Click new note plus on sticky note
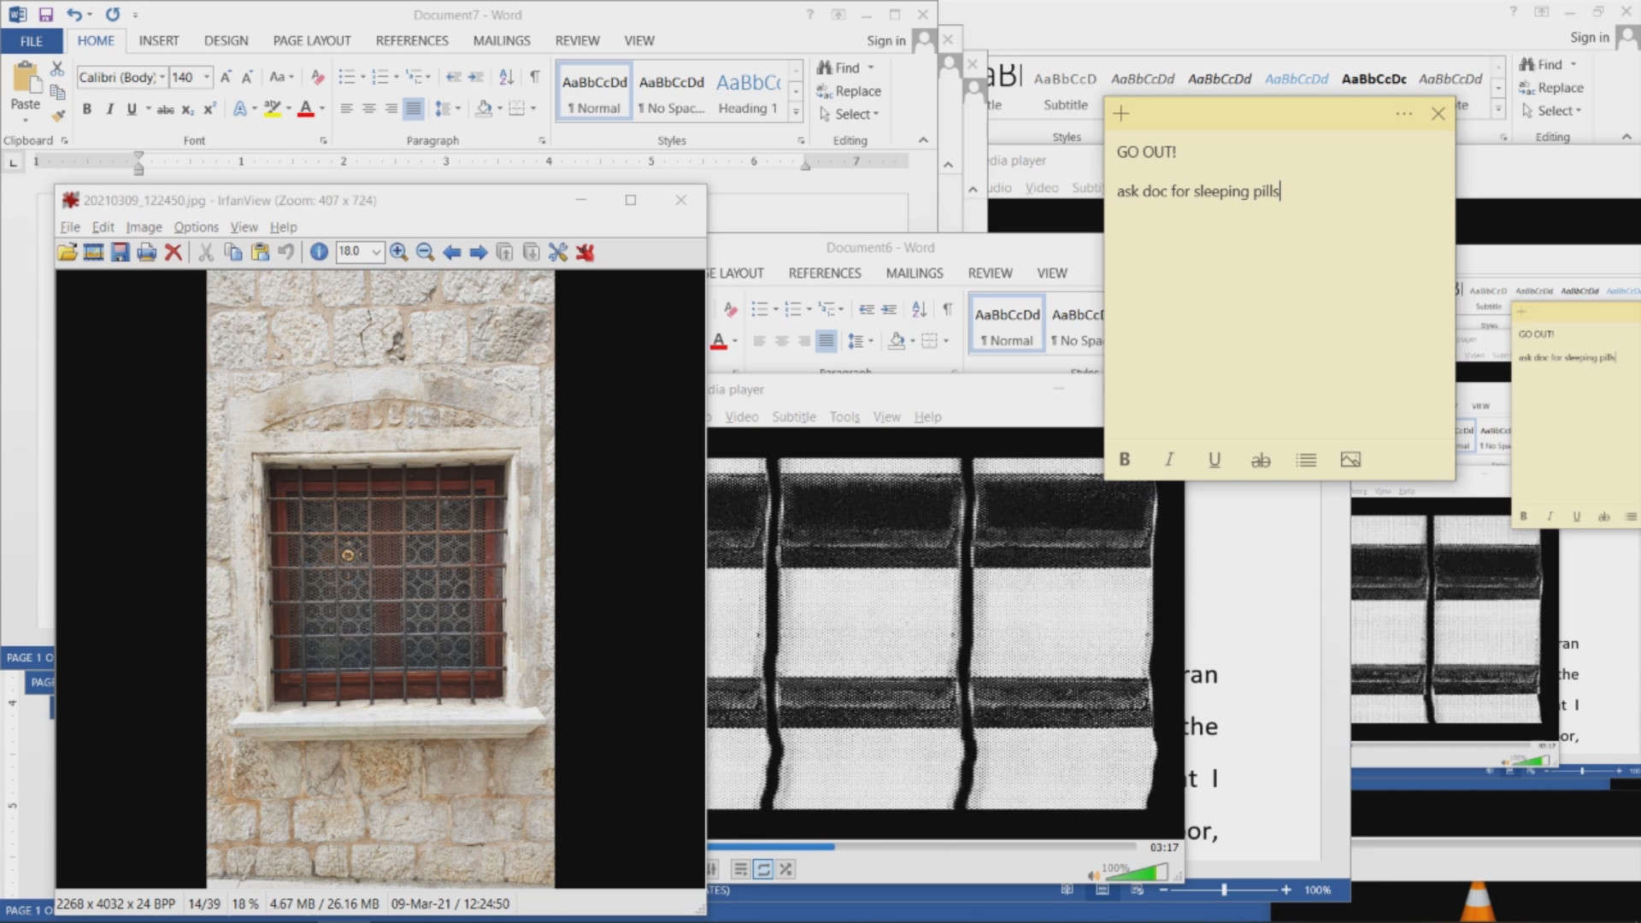The width and height of the screenshot is (1641, 923). click(1121, 114)
